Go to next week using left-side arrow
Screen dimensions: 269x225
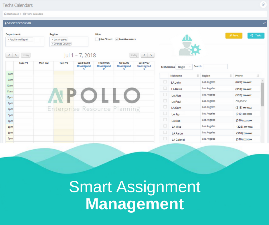coord(16,55)
